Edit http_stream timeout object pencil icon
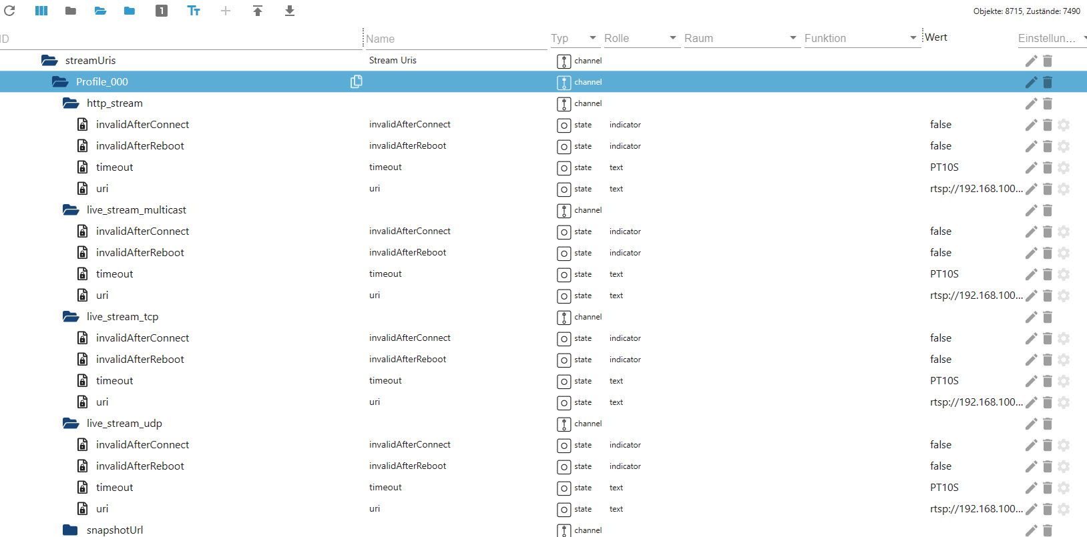The width and height of the screenshot is (1087, 537). coord(1031,167)
